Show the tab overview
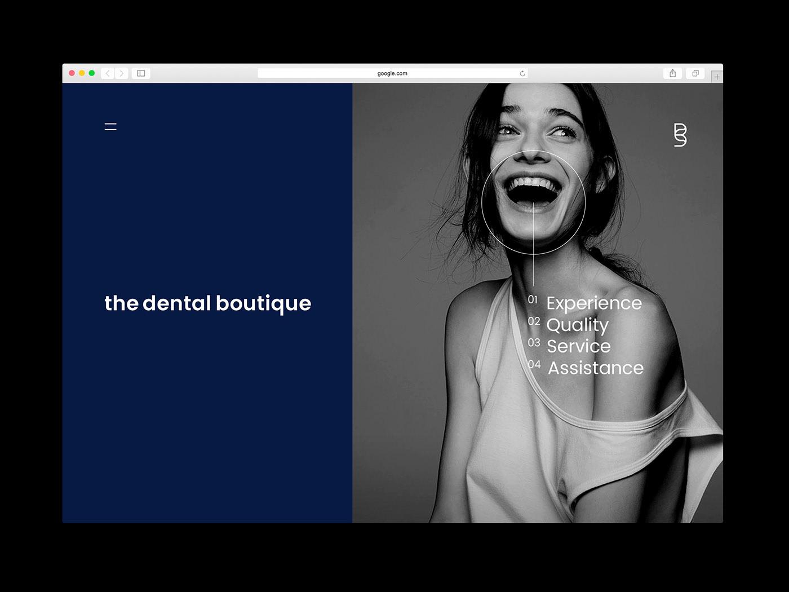The image size is (789, 592). click(x=695, y=73)
